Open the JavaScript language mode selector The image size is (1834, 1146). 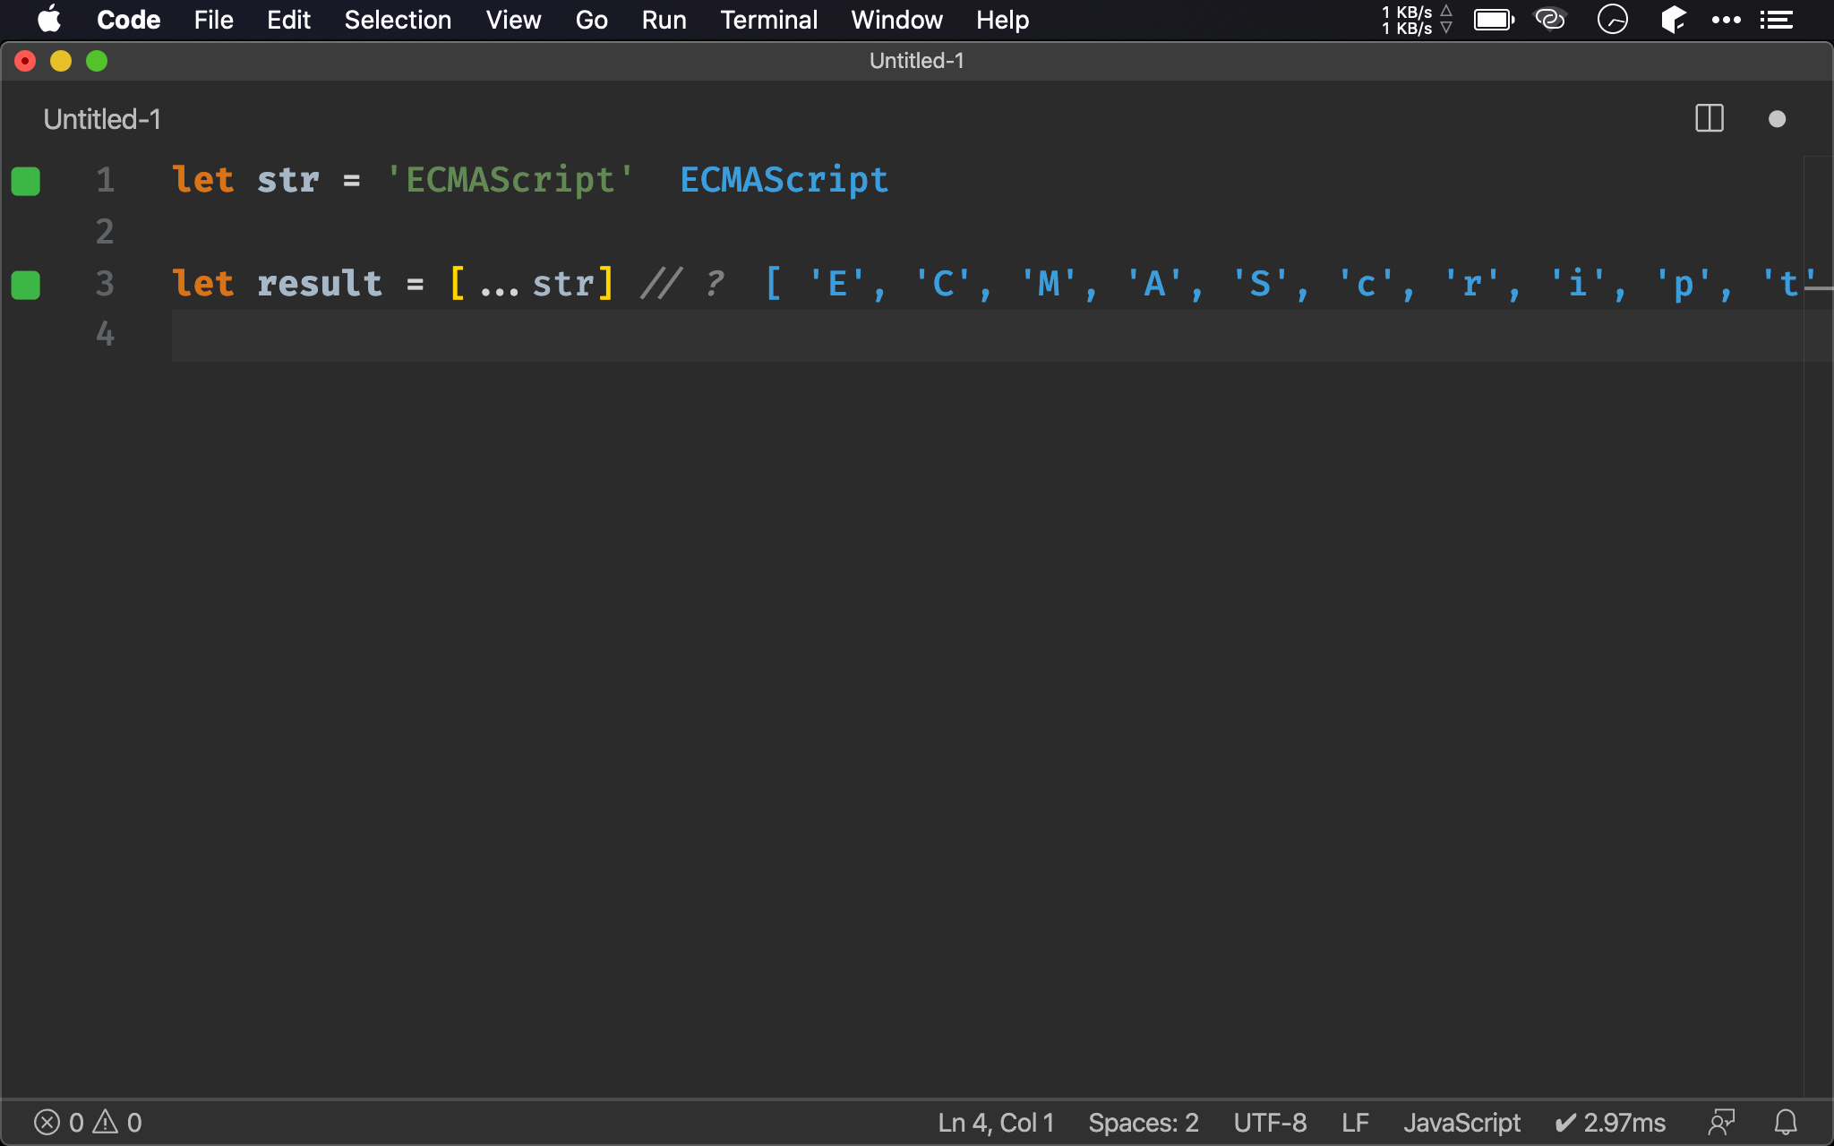tap(1461, 1122)
